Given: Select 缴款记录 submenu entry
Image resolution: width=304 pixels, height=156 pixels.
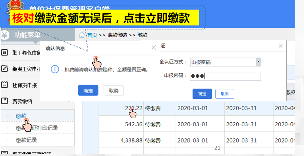Looking at the screenshot, I should point(26,140).
